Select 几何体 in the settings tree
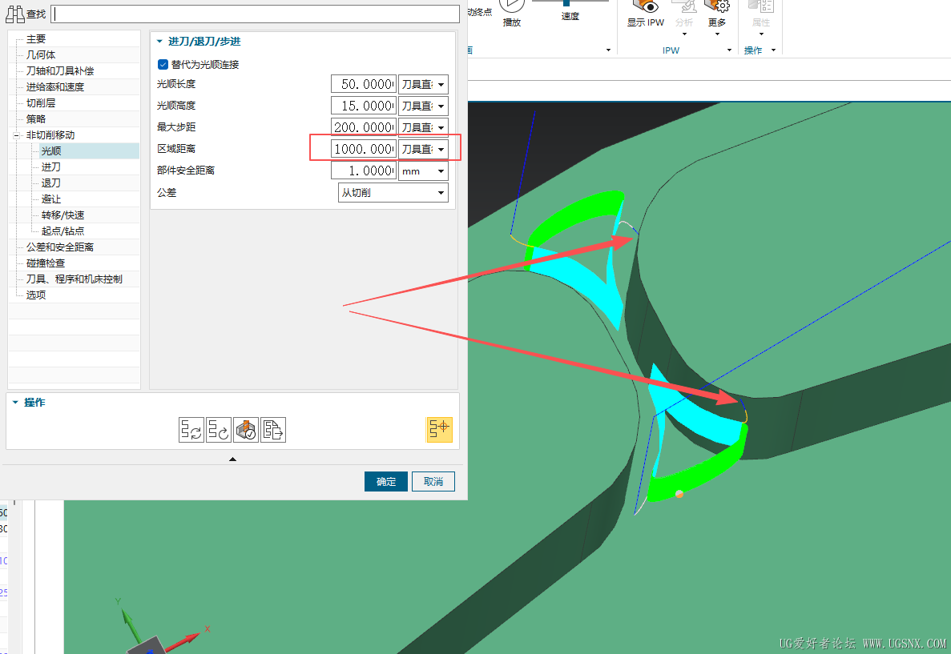 41,54
